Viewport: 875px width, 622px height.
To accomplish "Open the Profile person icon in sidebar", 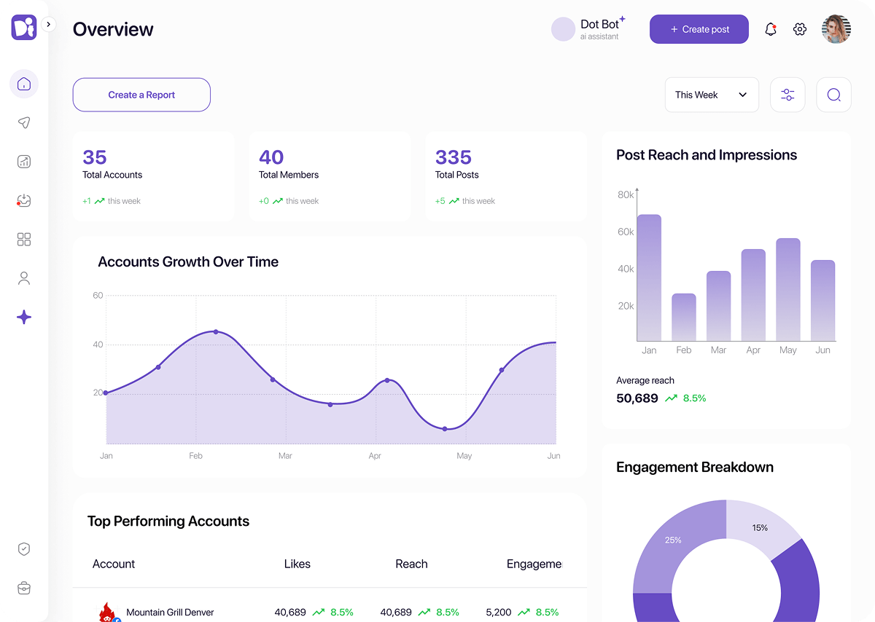I will (24, 278).
